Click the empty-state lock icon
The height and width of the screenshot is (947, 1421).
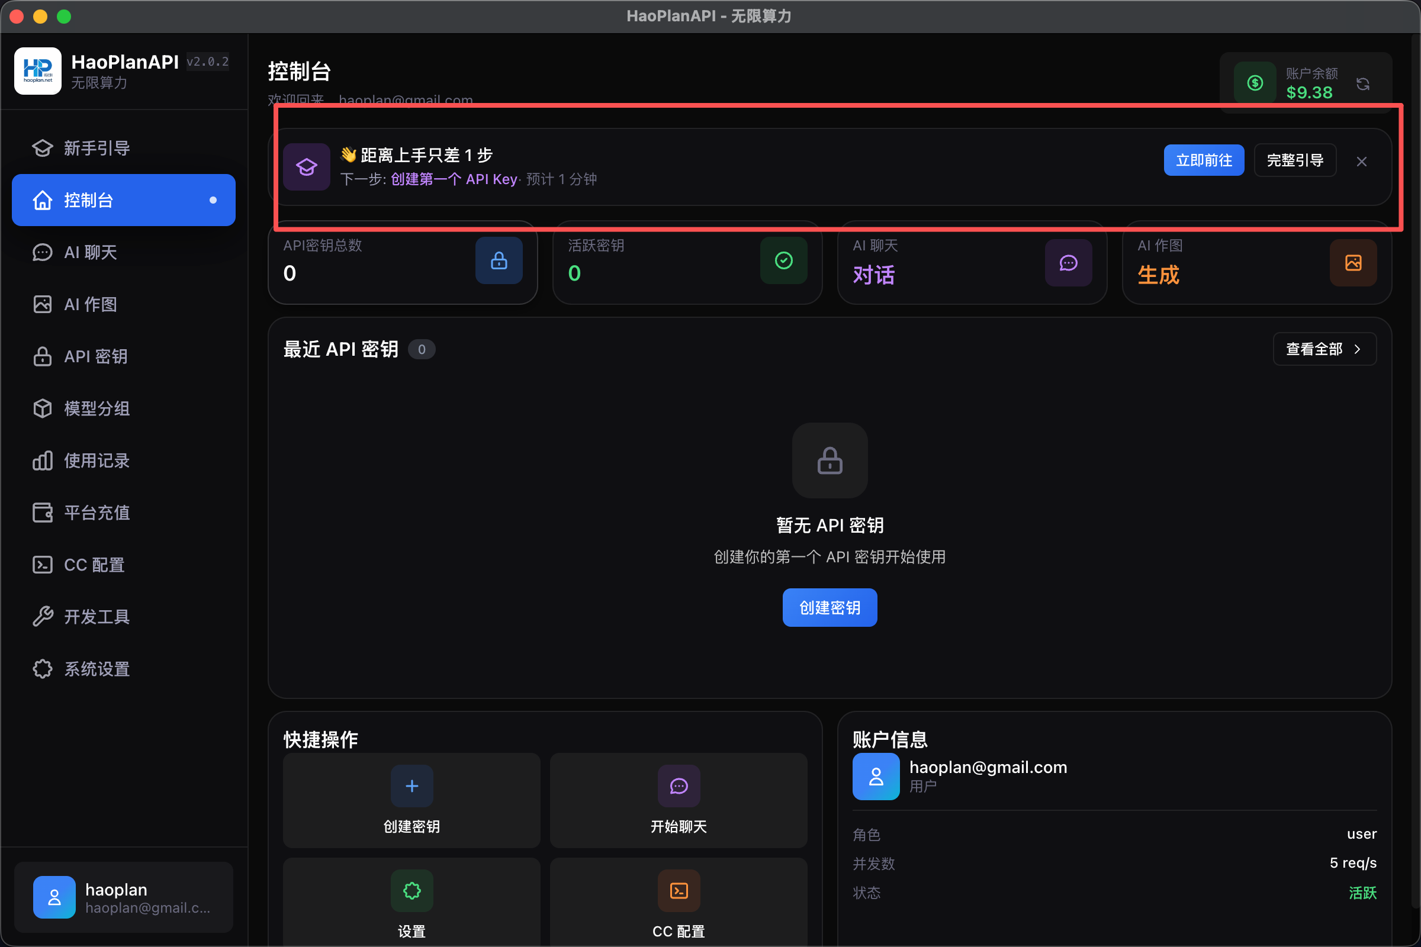830,460
